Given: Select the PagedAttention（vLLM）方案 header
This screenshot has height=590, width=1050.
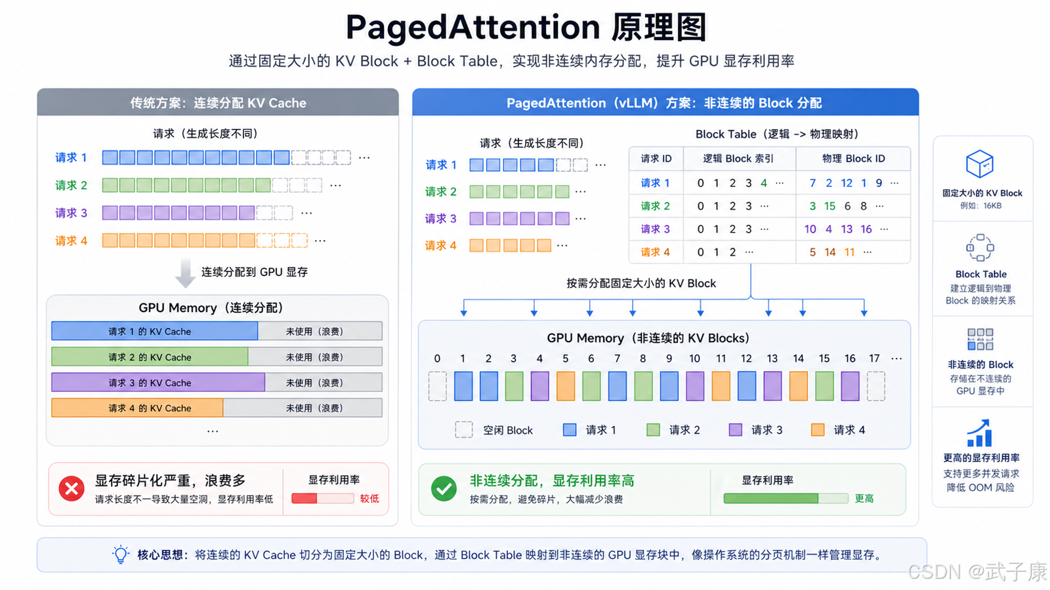Looking at the screenshot, I should (x=665, y=103).
